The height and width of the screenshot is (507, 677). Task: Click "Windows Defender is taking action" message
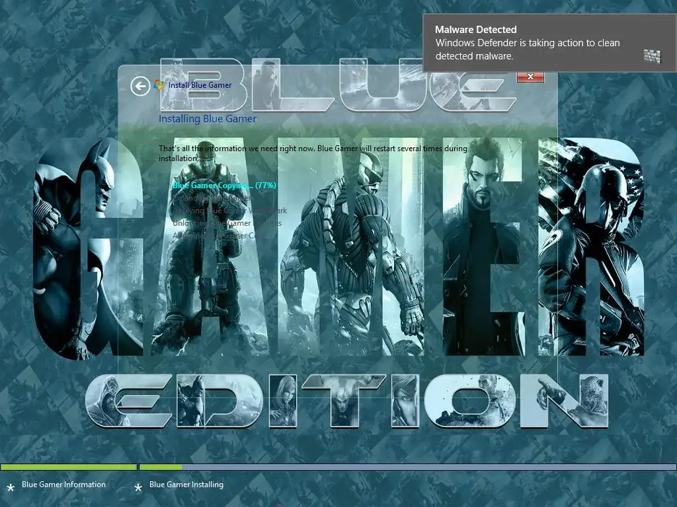[528, 49]
